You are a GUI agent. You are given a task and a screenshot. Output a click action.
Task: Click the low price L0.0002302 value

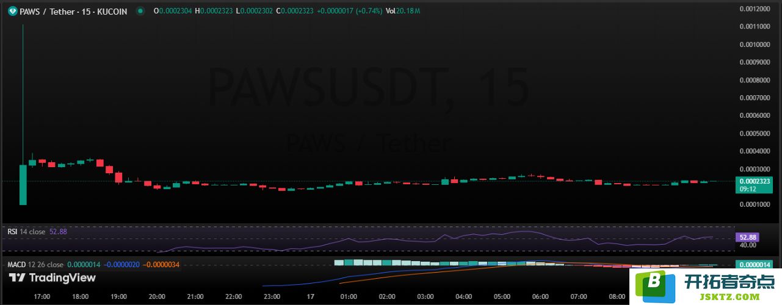pyautogui.click(x=254, y=11)
